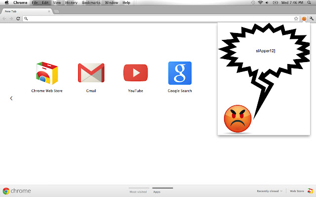Click the large angry emoticon in the popup
The height and width of the screenshot is (197, 316).
click(x=237, y=119)
